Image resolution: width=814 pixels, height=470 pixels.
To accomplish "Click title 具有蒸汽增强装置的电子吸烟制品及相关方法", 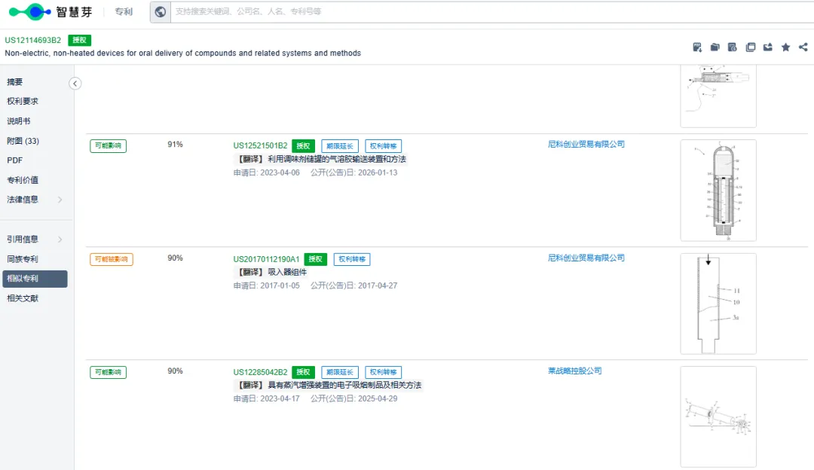I will [344, 385].
